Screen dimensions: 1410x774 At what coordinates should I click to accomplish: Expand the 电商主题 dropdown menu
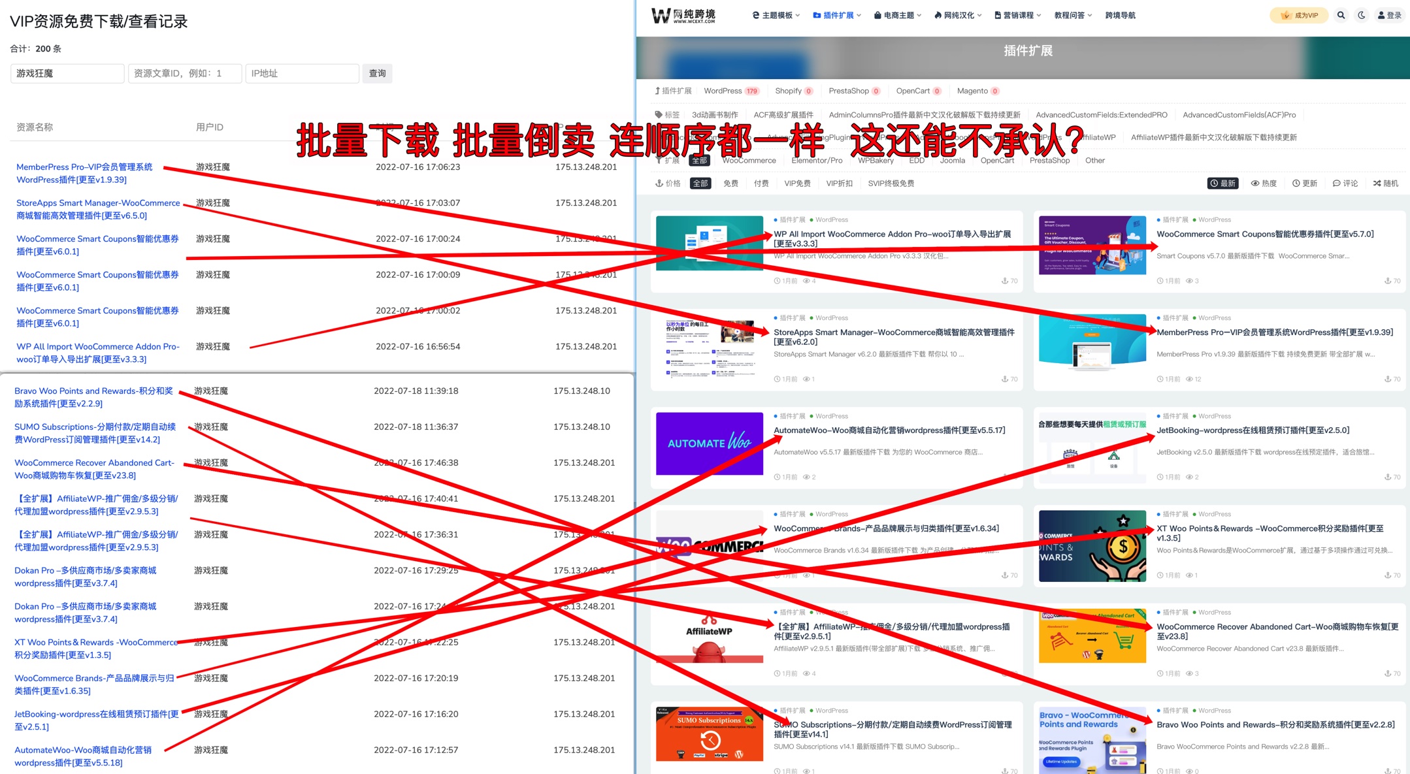898,15
